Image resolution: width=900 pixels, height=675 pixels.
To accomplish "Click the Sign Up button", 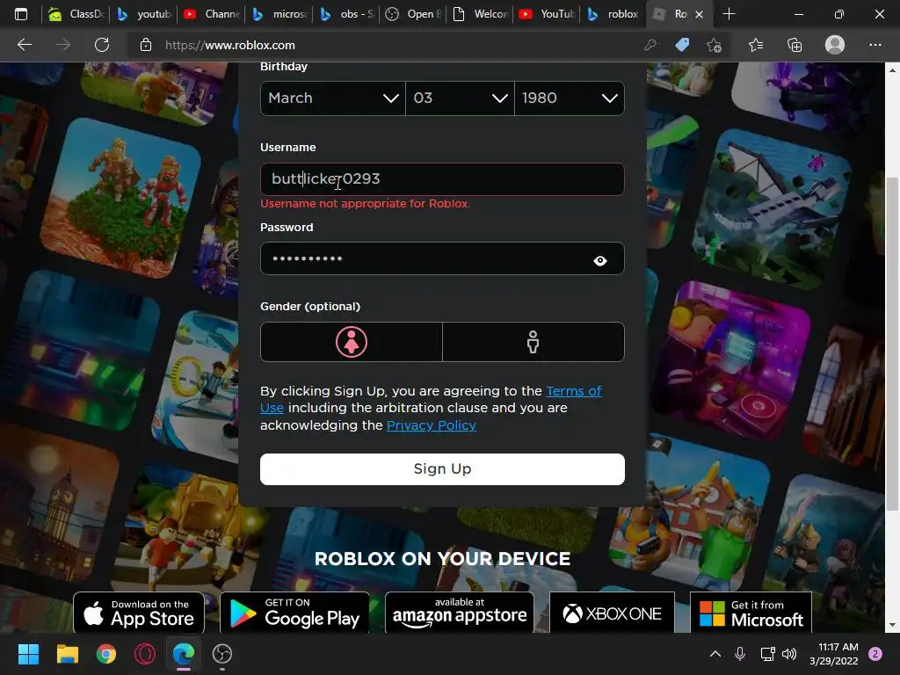I will [442, 469].
